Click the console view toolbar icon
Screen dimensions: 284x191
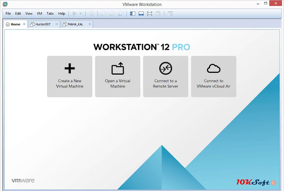click(170, 13)
